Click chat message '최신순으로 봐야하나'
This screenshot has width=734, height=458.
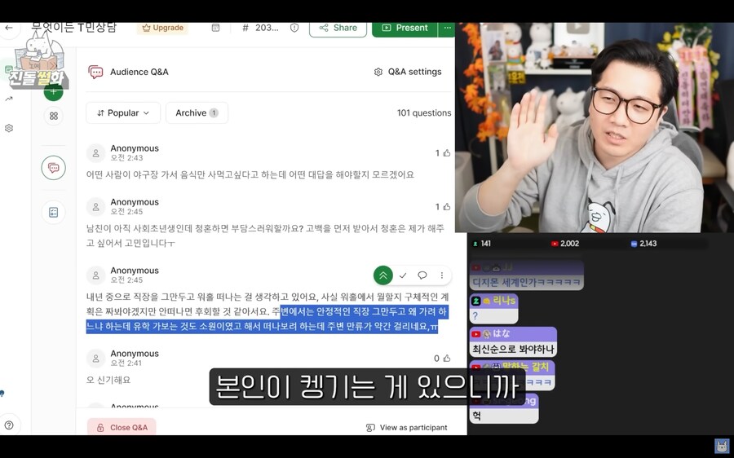point(513,349)
